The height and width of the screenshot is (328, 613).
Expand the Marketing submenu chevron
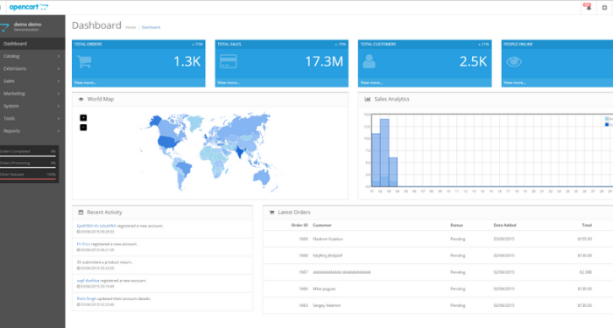point(59,94)
